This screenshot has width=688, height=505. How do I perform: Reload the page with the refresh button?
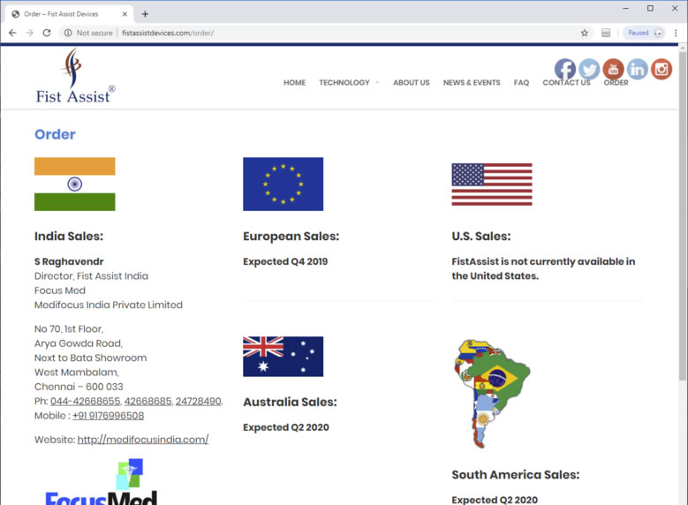point(47,33)
